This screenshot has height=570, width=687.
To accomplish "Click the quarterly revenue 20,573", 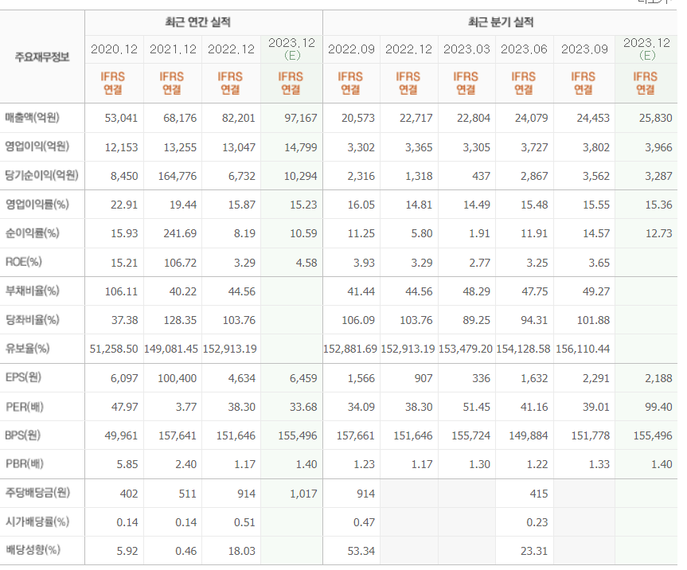I will pos(358,119).
